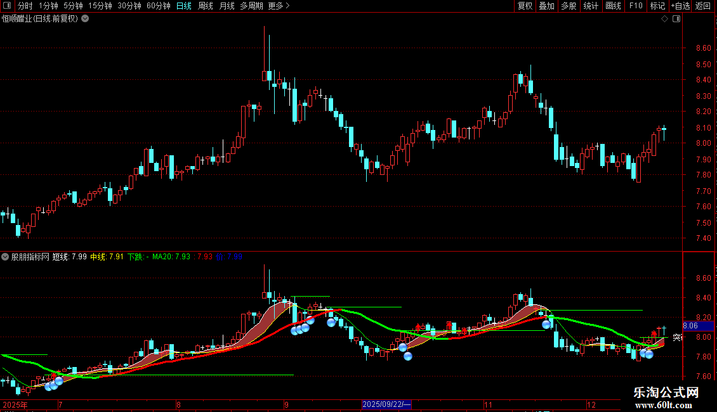Open F10 company info
This screenshot has height=412, width=717.
(x=636, y=6)
